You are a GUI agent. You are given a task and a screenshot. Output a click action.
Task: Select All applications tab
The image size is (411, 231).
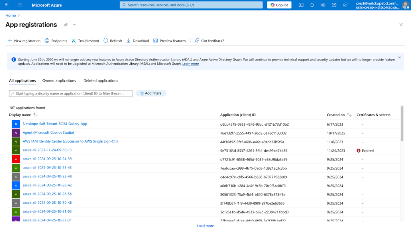[22, 81]
